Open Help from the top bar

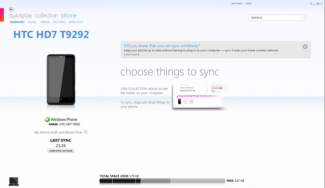point(249,3)
